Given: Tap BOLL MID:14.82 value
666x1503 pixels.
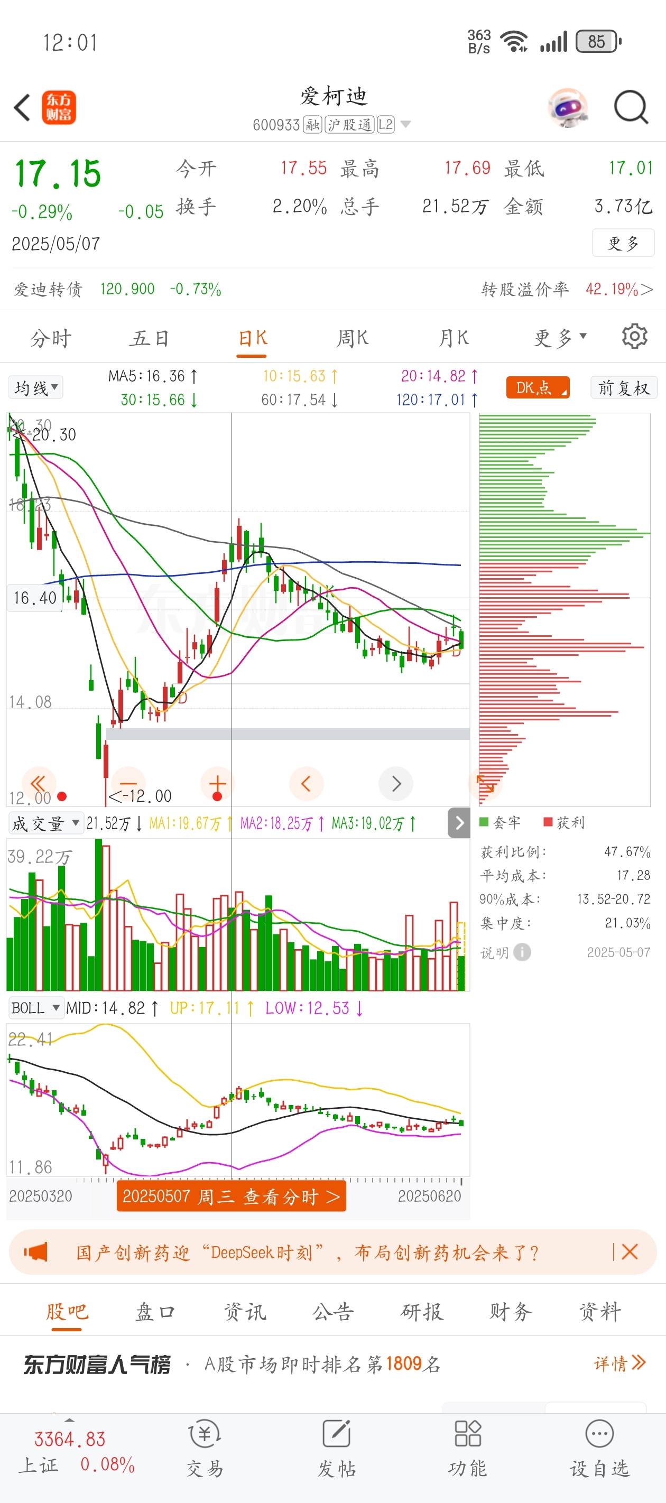Looking at the screenshot, I should tap(112, 1008).
